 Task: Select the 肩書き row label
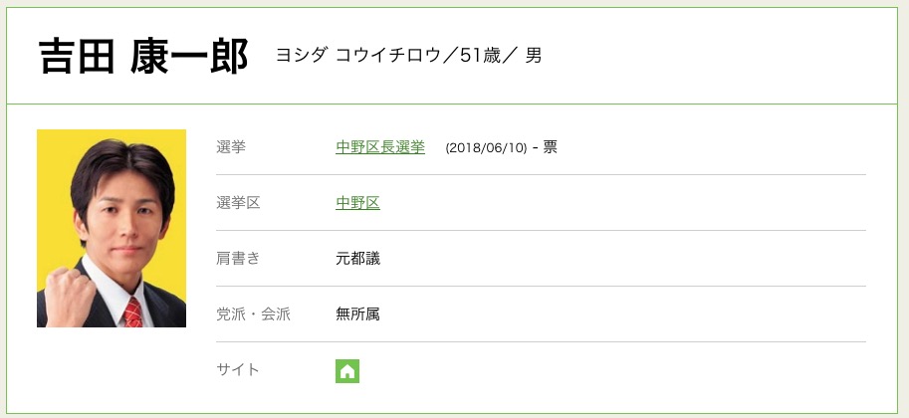pos(238,259)
